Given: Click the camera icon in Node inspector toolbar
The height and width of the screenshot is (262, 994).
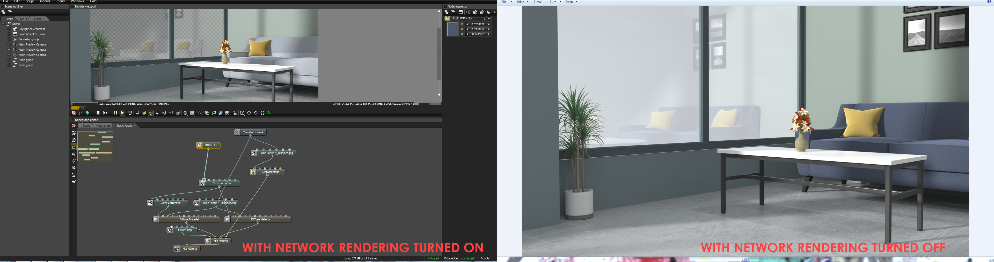Looking at the screenshot, I should [x=468, y=12].
